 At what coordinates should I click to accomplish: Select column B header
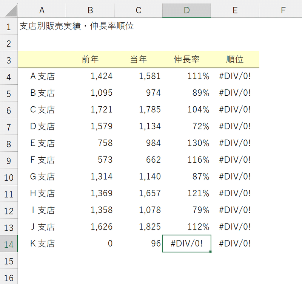pyautogui.click(x=90, y=11)
